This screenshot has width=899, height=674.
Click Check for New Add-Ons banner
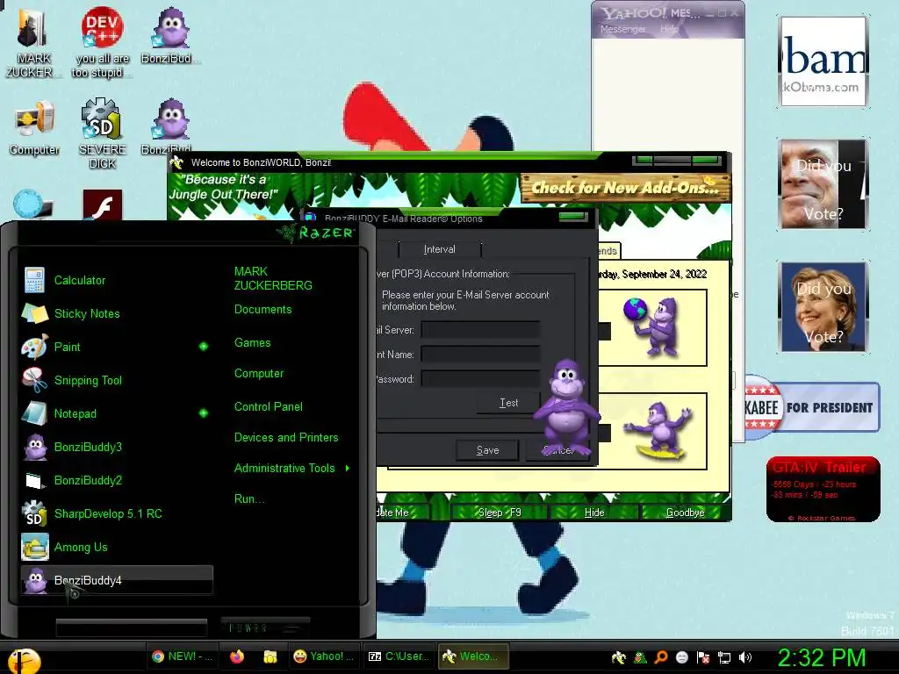tap(625, 188)
